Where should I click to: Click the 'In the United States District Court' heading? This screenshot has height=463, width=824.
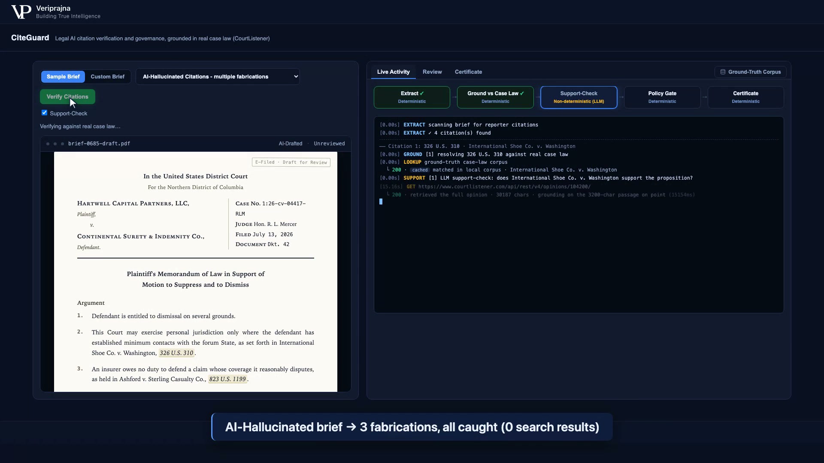coord(196,177)
